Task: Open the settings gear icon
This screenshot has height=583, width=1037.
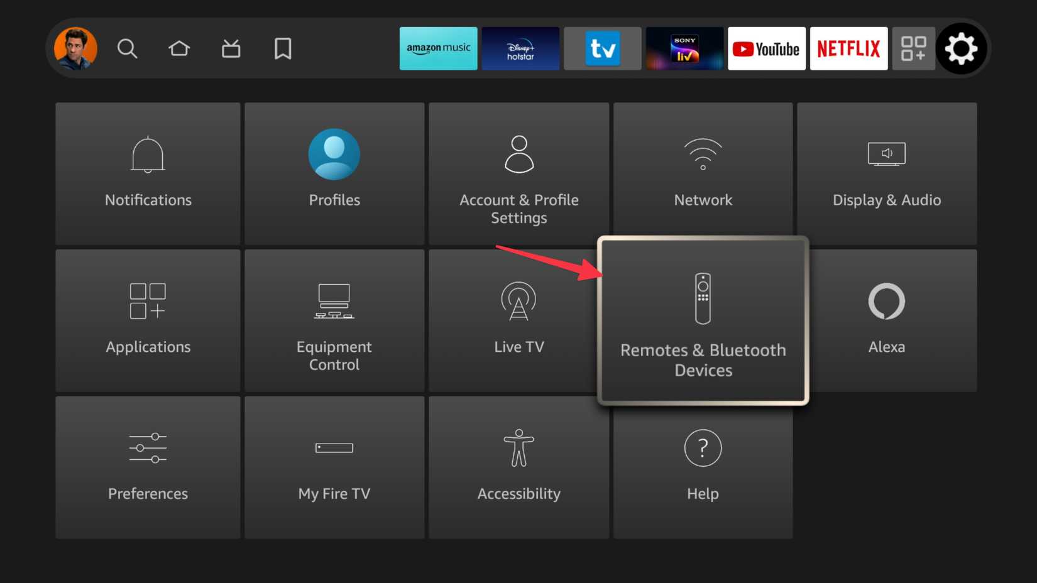Action: pos(961,48)
